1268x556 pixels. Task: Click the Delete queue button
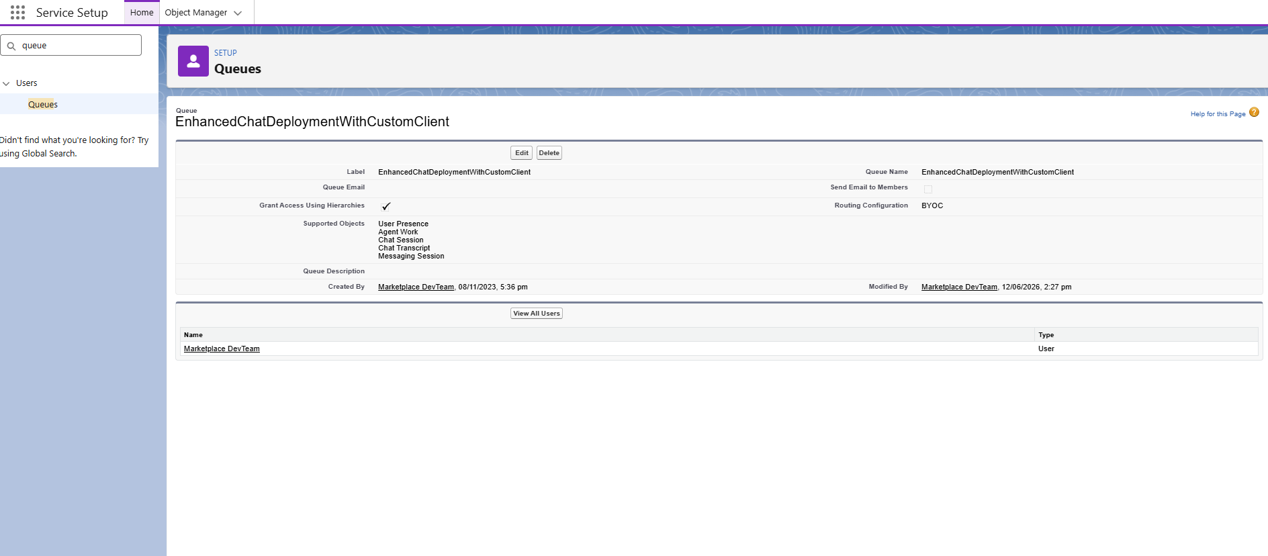549,153
